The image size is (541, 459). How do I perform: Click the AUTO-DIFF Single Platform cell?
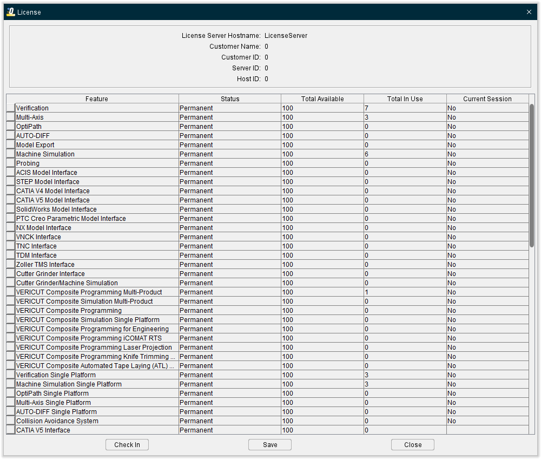(97, 412)
